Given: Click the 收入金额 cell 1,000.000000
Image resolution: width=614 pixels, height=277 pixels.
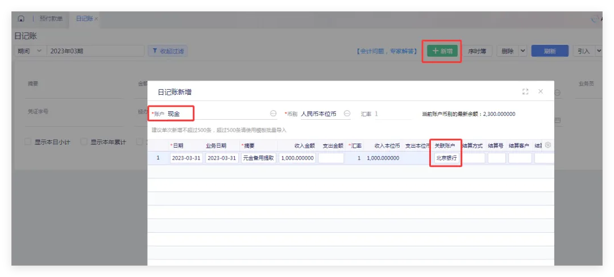Looking at the screenshot, I should 297,158.
